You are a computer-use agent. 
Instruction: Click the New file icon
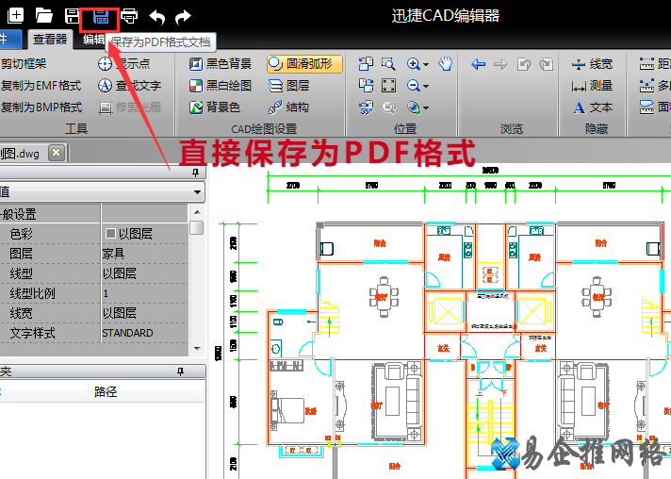[16, 16]
